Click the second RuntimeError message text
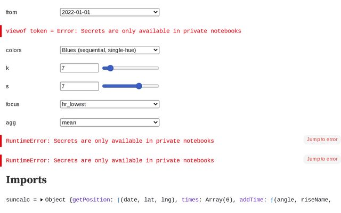The image size is (341, 213). tap(110, 161)
